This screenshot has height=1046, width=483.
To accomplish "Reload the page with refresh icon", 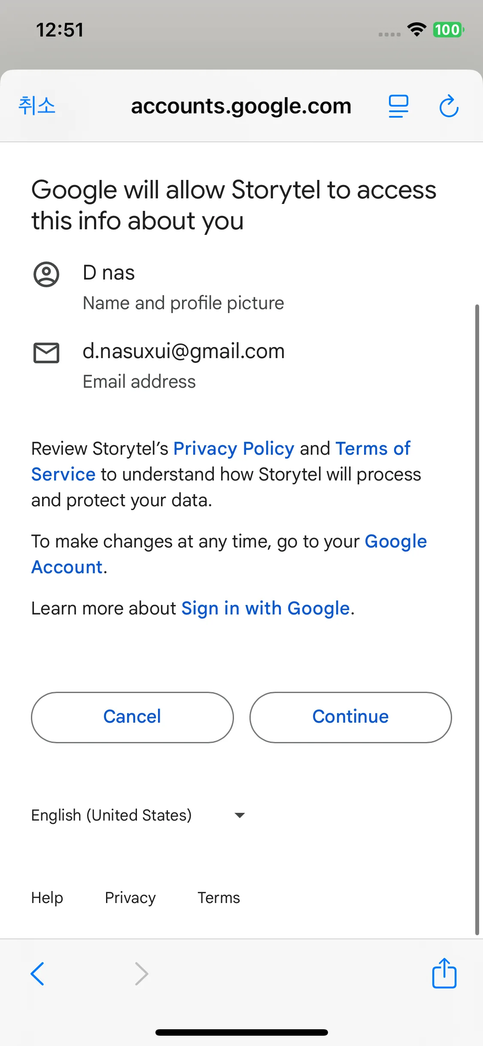I will [449, 106].
